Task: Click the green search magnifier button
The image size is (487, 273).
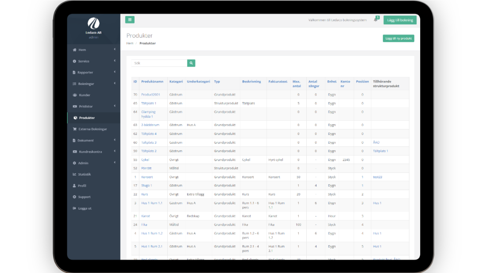Action: (x=191, y=63)
